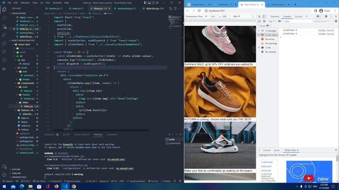The width and height of the screenshot is (339, 190).
Task: Select the Elements tab in DevTools
Action: coord(274,16)
